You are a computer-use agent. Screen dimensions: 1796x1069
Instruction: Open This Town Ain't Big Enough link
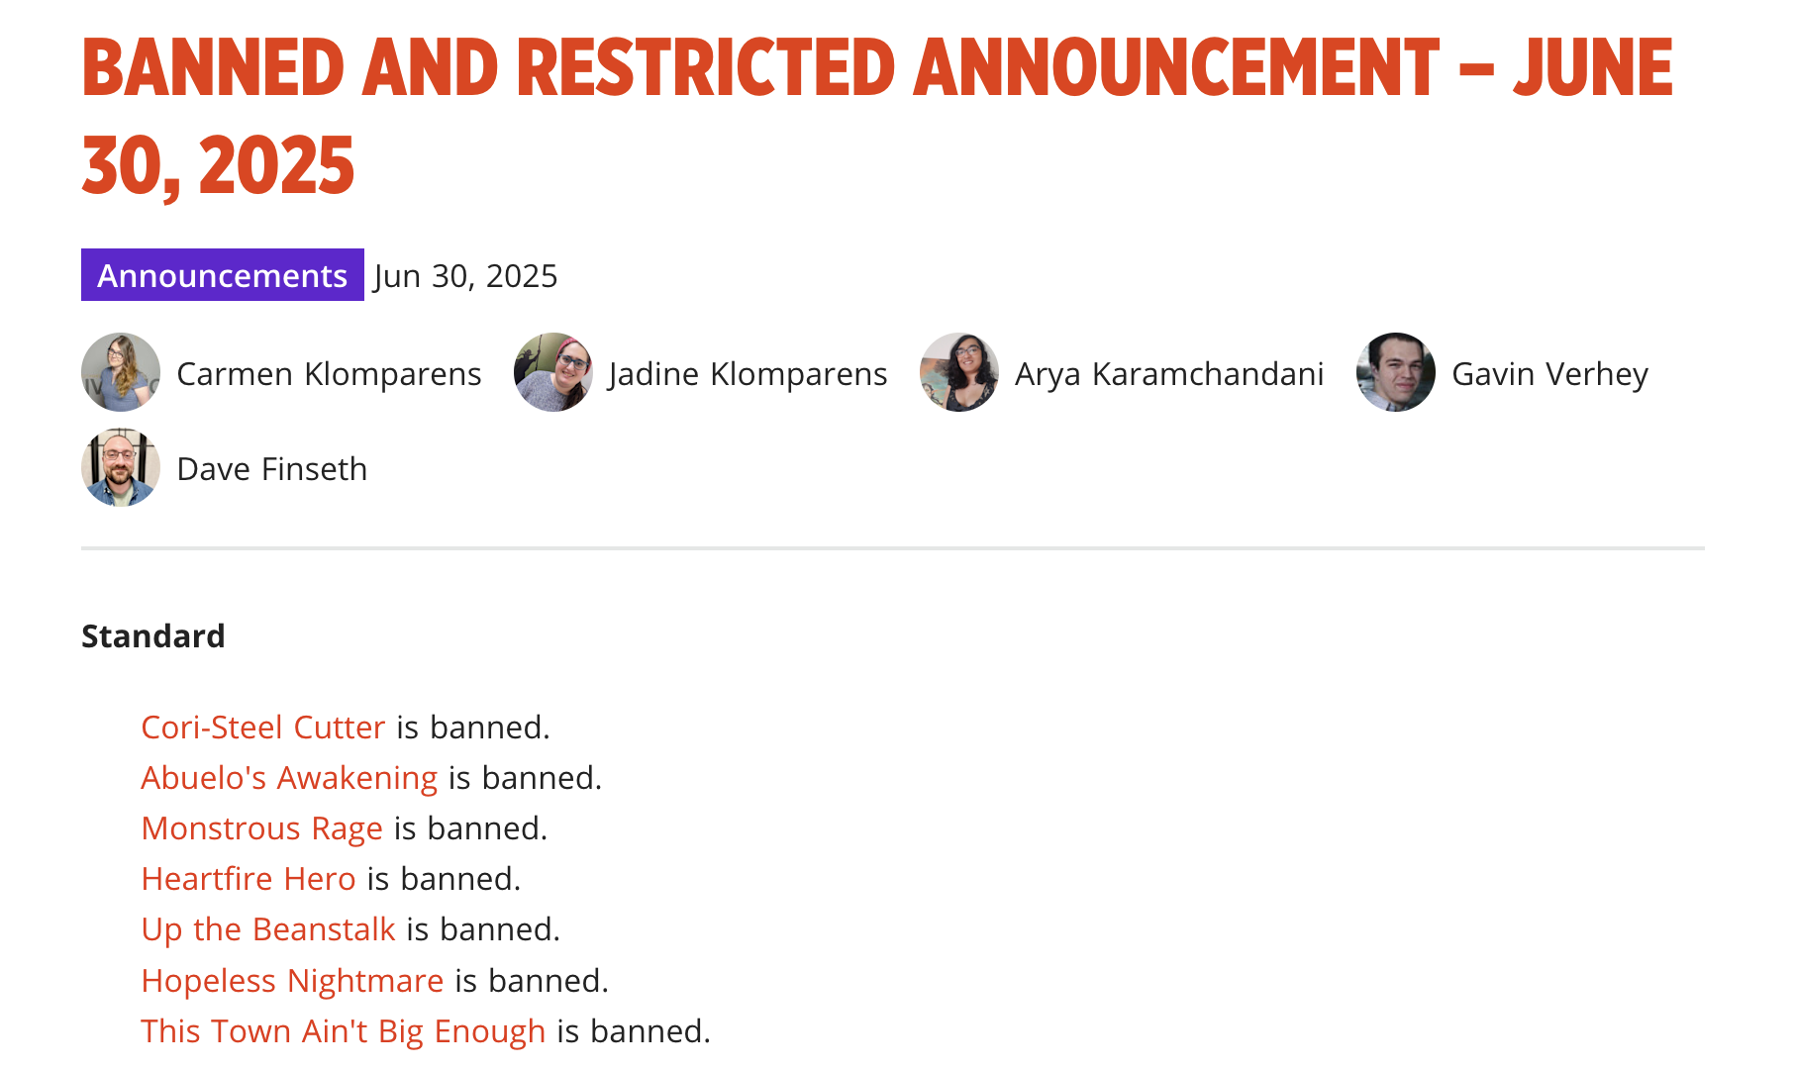point(344,1031)
